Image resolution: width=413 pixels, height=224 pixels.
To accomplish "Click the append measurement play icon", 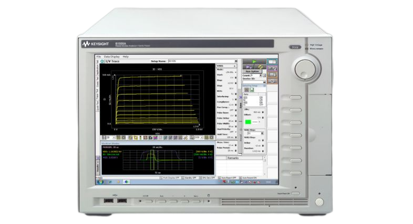I will tap(250, 67).
